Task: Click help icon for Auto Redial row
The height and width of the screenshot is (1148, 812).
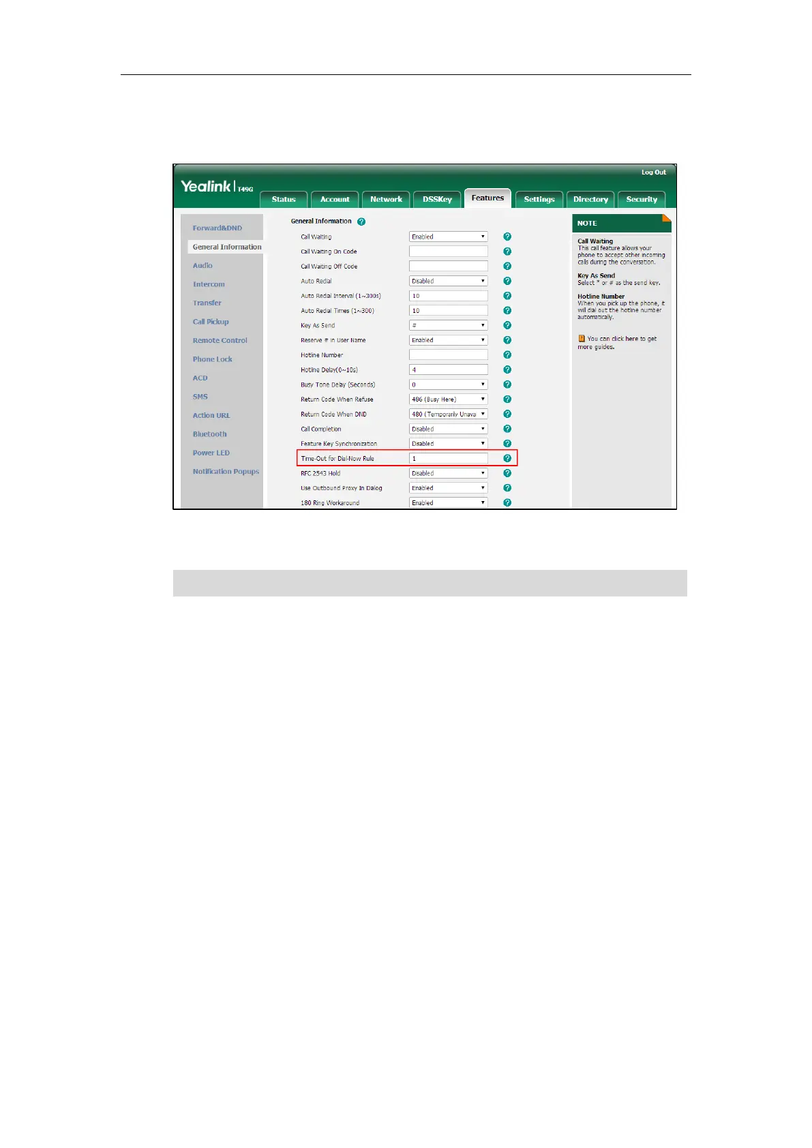Action: [507, 281]
